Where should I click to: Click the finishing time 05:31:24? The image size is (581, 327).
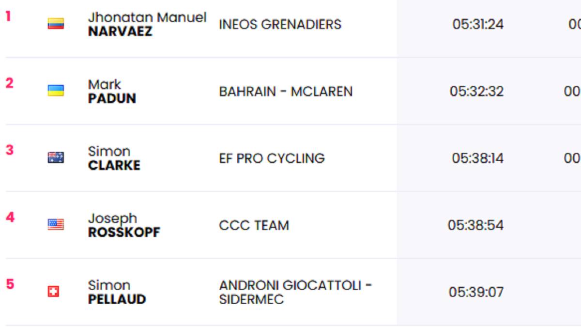click(478, 24)
